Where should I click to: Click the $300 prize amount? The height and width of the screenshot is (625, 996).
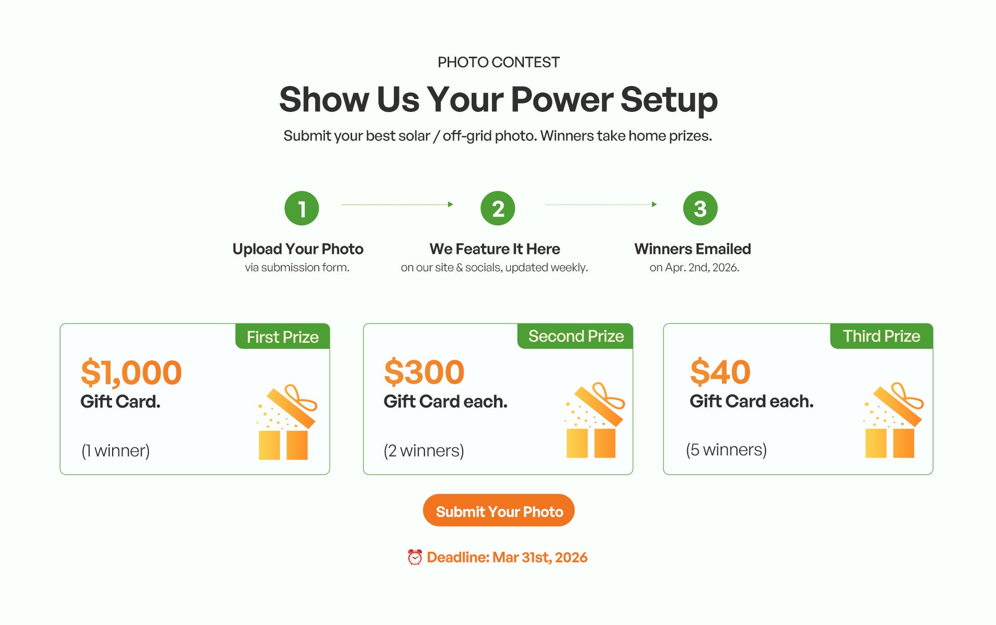(424, 372)
